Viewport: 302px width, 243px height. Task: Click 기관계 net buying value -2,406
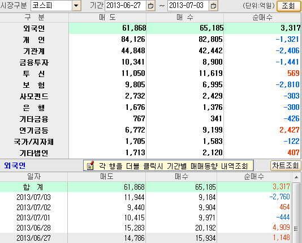[x=287, y=51]
